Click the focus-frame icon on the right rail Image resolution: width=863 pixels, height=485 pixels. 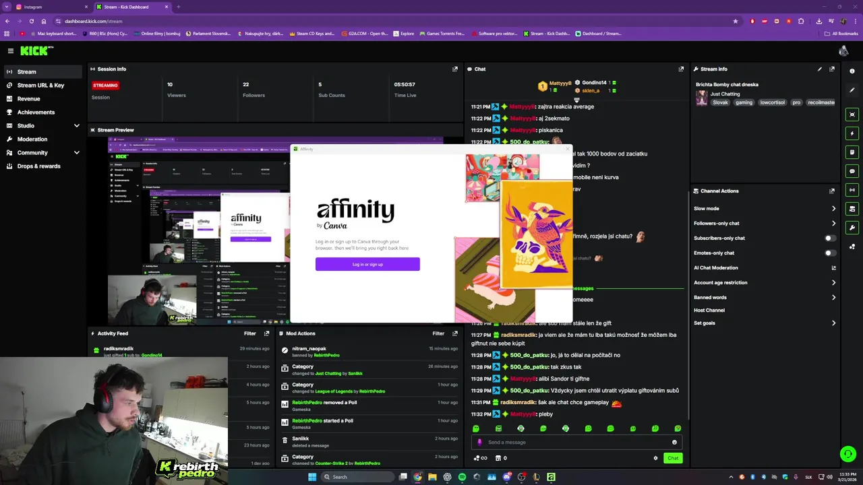tap(852, 115)
